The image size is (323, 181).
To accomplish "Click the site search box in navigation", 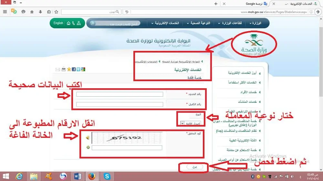I will tap(118, 24).
